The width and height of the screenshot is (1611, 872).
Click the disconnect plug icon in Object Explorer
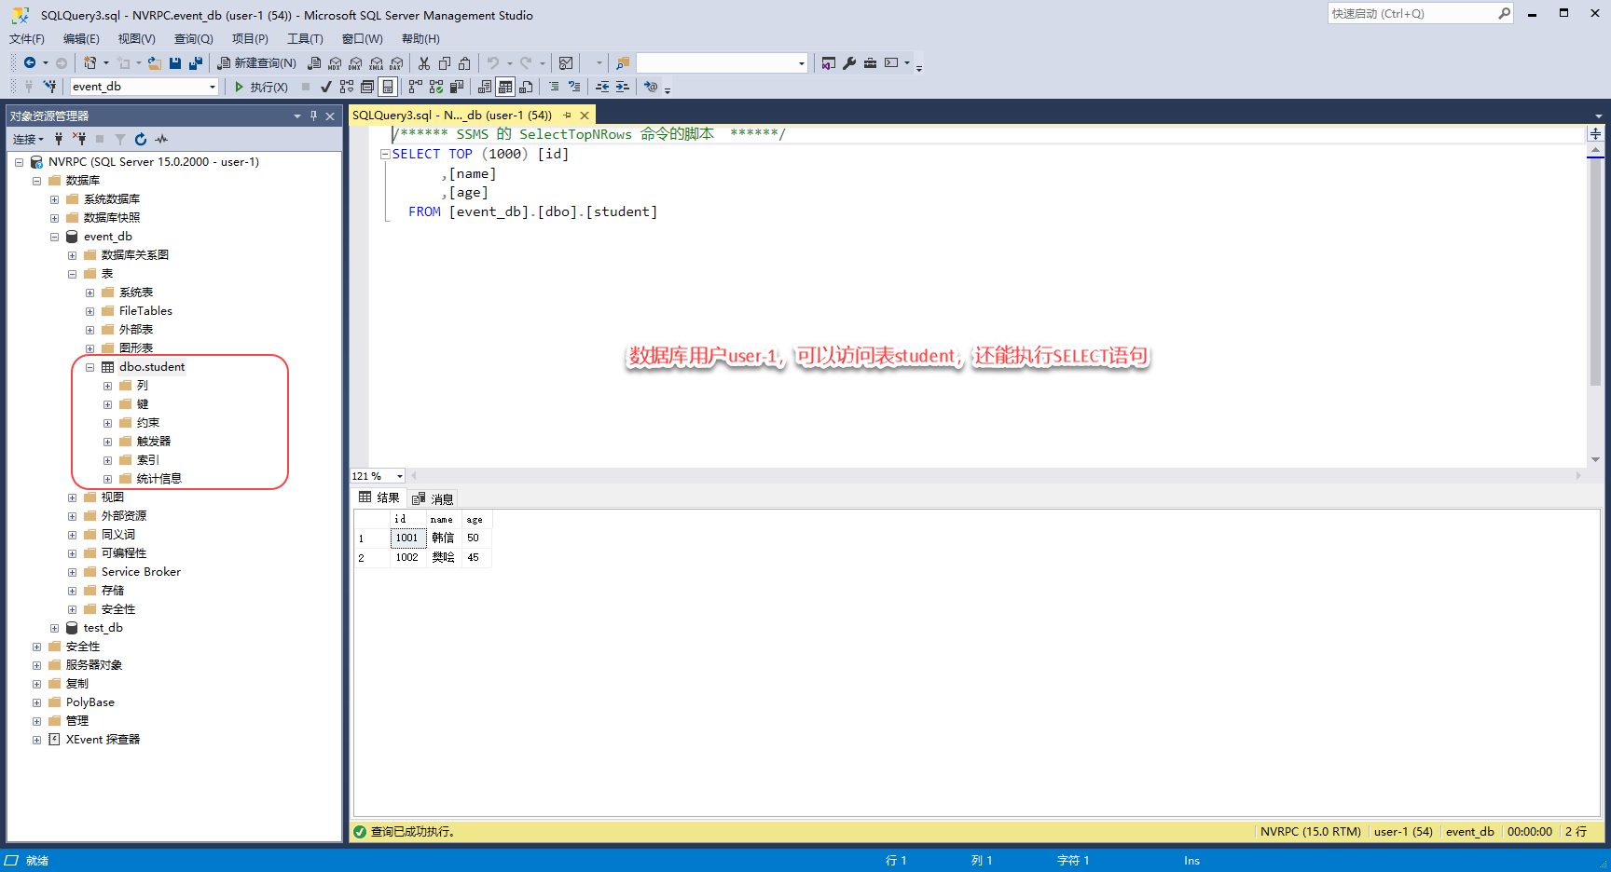(x=79, y=139)
